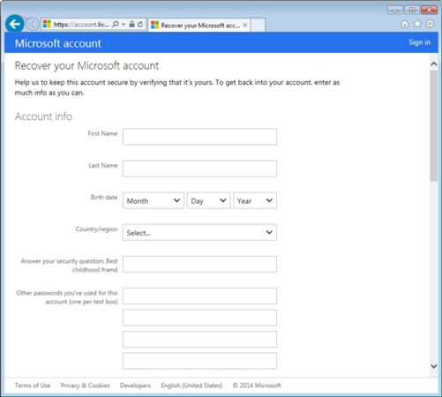This screenshot has width=442, height=397.
Task: Click the security lock icon in address bar
Action: [131, 24]
